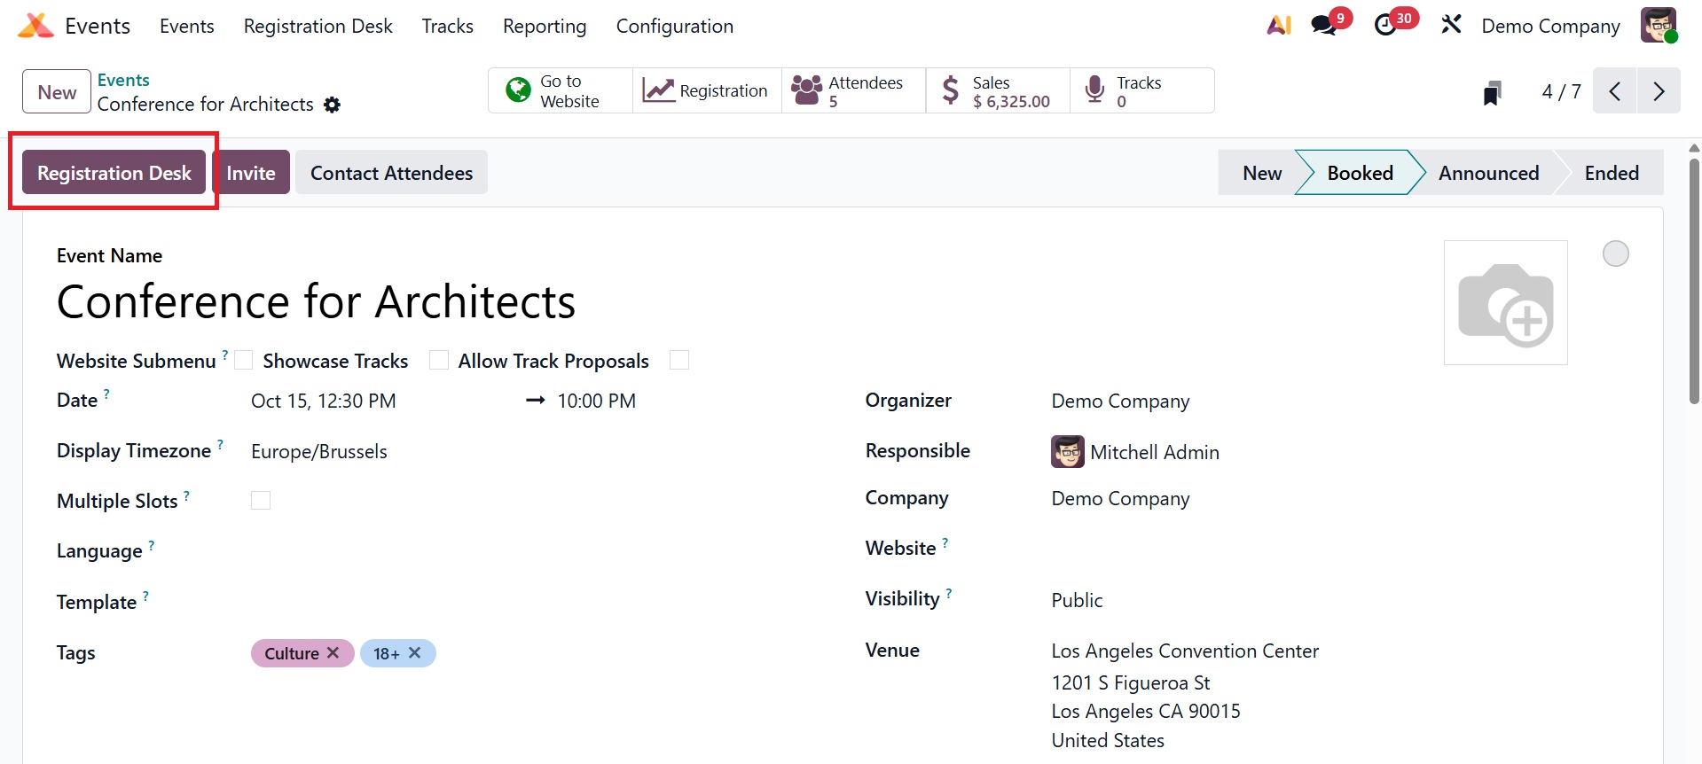The width and height of the screenshot is (1702, 764).
Task: Open the Reporting menu
Action: (545, 27)
